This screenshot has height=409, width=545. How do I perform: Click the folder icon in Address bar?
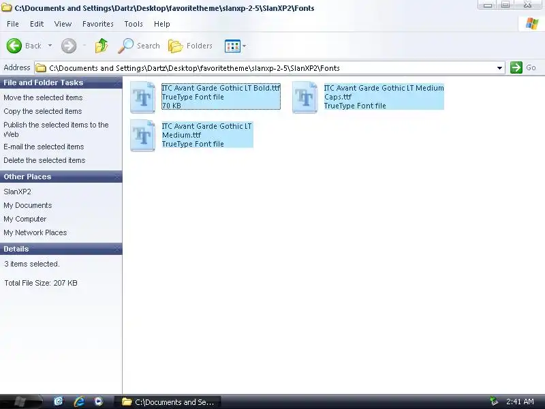(41, 67)
